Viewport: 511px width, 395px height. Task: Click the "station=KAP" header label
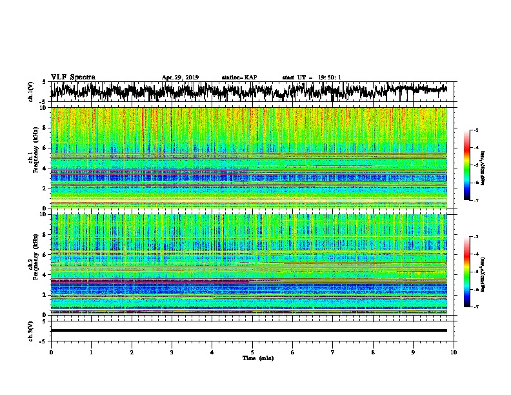(239, 77)
